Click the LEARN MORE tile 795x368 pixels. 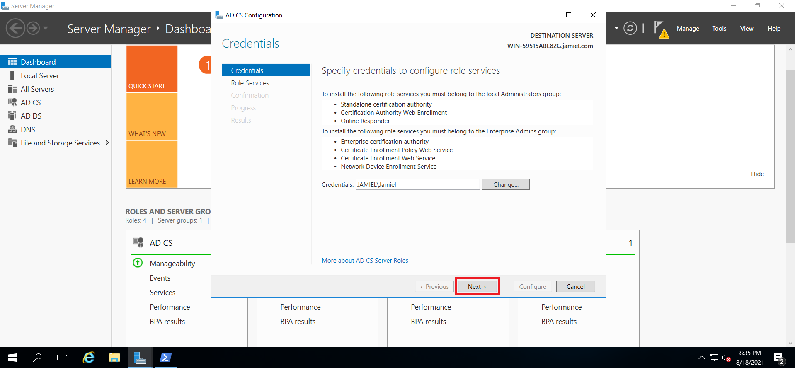152,164
